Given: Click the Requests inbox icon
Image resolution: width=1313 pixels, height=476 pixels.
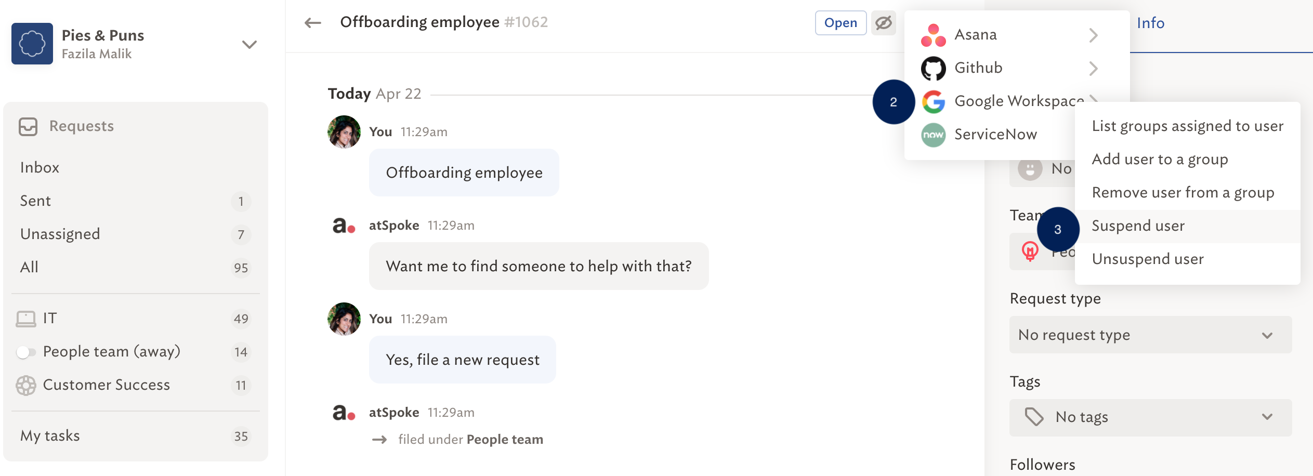Looking at the screenshot, I should coord(28,126).
